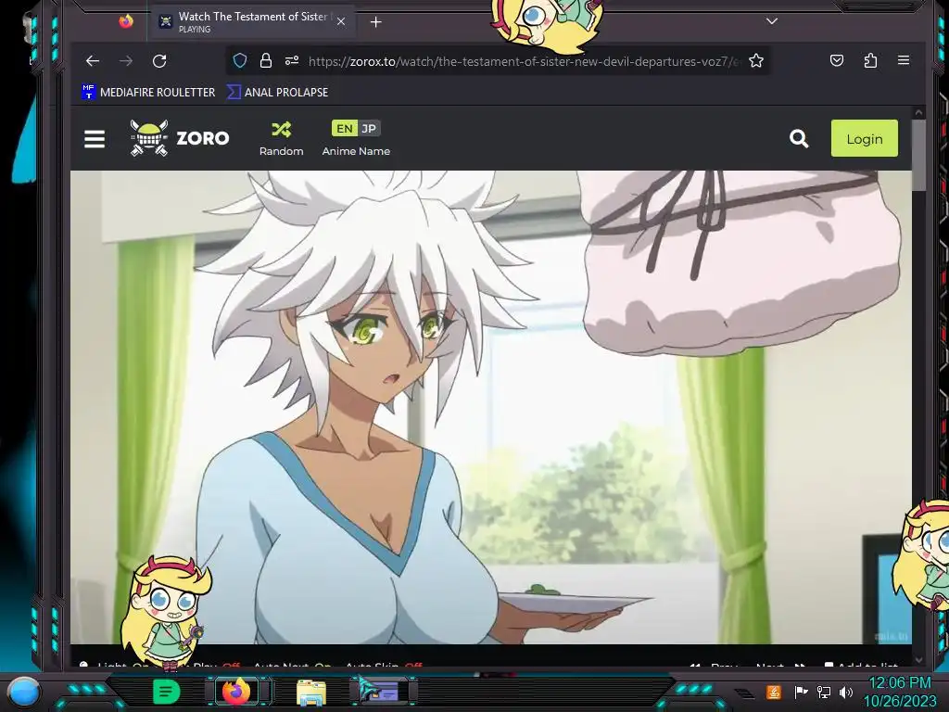
Task: Open the Zoro site sidebar menu
Action: (95, 139)
